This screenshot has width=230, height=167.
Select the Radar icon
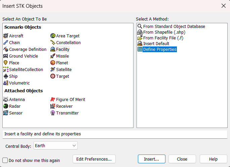6,106
